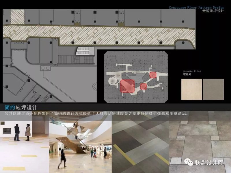
Task: Click the 'Concourse Floor Pattern Design' title
Action: pyautogui.click(x=196, y=7)
